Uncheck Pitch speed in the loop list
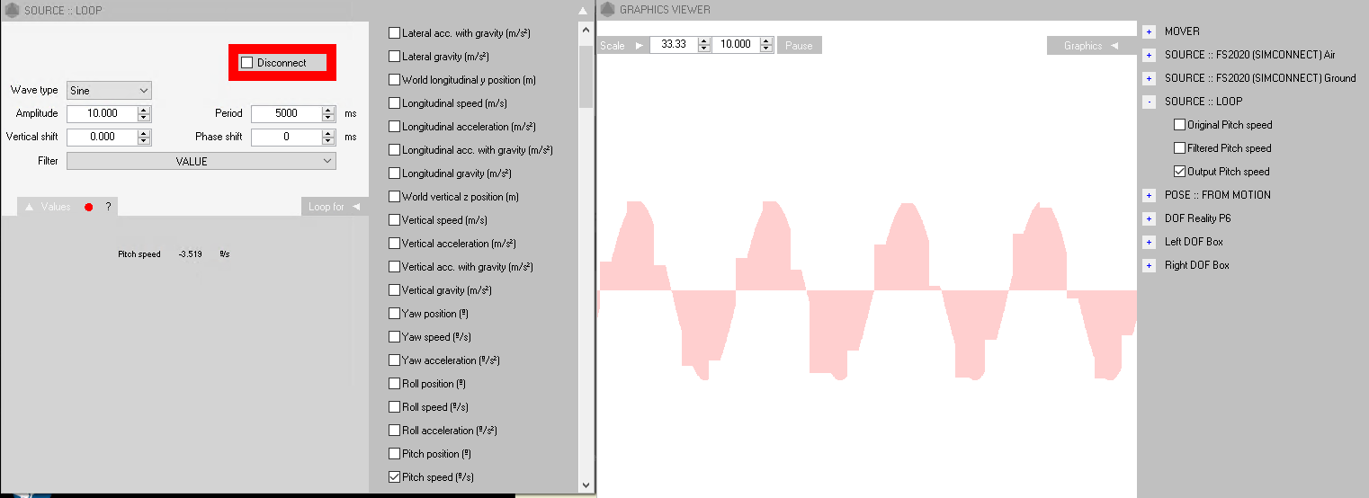 tap(394, 477)
